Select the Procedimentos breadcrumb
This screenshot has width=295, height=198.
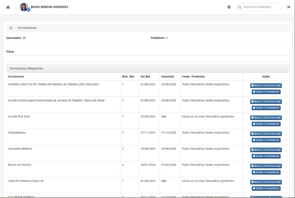tap(27, 28)
